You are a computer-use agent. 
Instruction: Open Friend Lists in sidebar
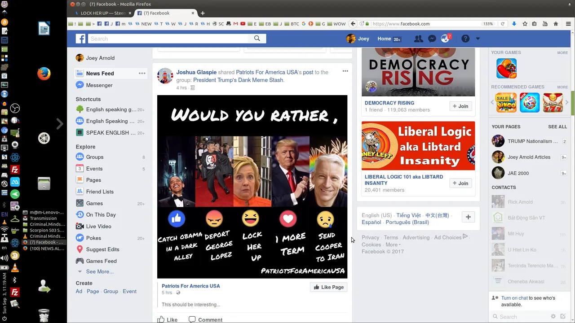click(x=100, y=192)
